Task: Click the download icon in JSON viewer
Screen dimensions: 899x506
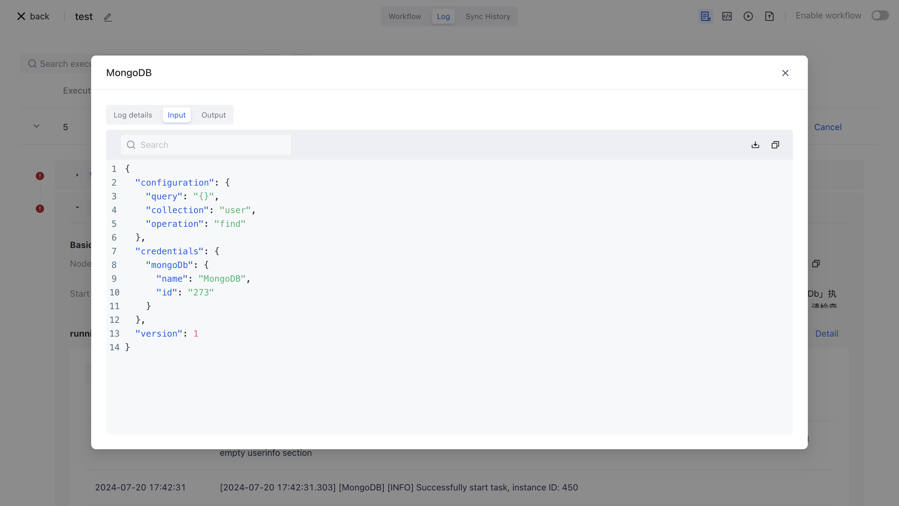Action: pyautogui.click(x=755, y=145)
